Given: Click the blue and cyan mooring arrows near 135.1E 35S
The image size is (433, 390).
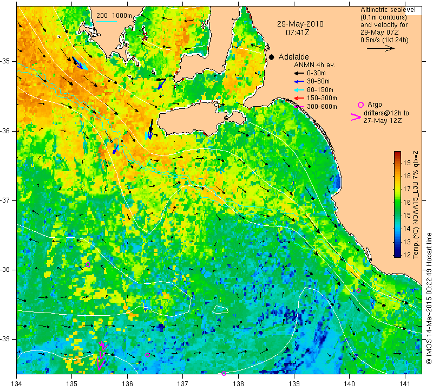Looking at the screenshot, I should point(80,63).
